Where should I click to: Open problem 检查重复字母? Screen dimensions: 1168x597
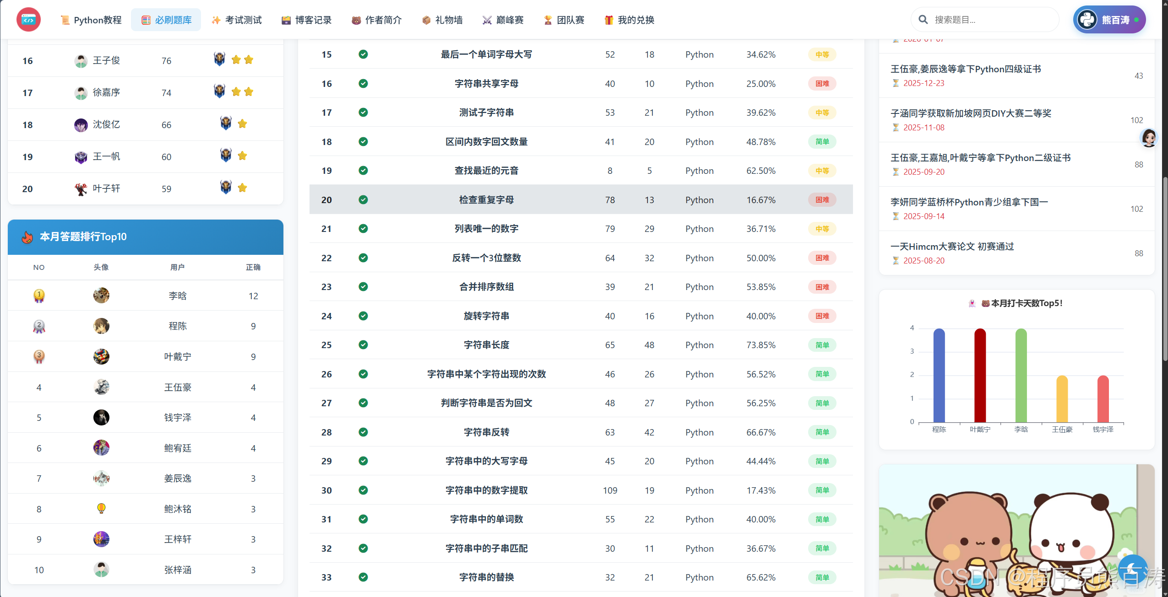486,199
